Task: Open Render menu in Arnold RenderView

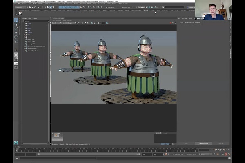Action: pos(69,20)
